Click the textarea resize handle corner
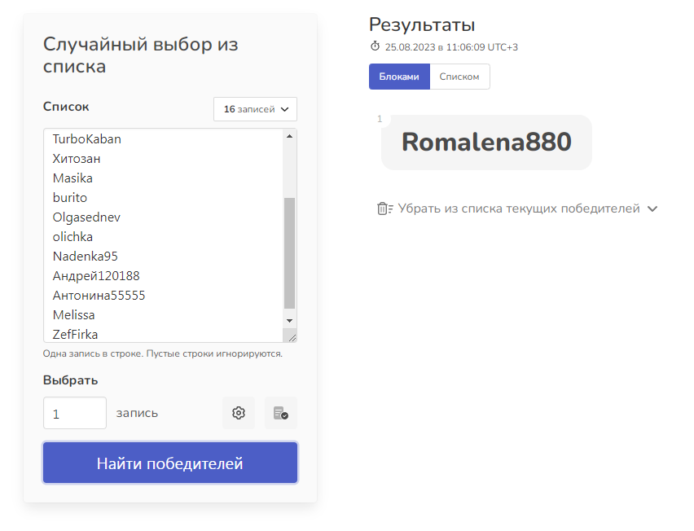This screenshot has width=694, height=531. point(292,338)
